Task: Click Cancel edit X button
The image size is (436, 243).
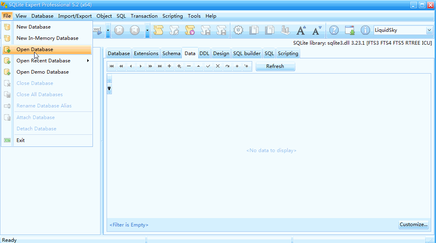Action: coord(218,66)
